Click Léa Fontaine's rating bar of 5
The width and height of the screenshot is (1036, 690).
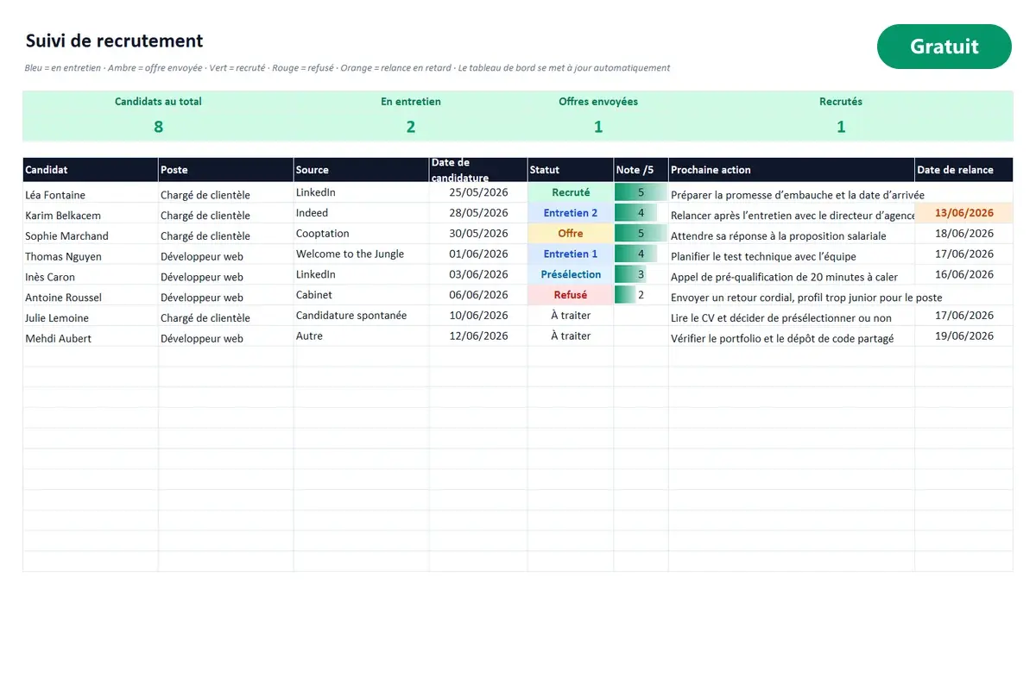[x=641, y=192]
